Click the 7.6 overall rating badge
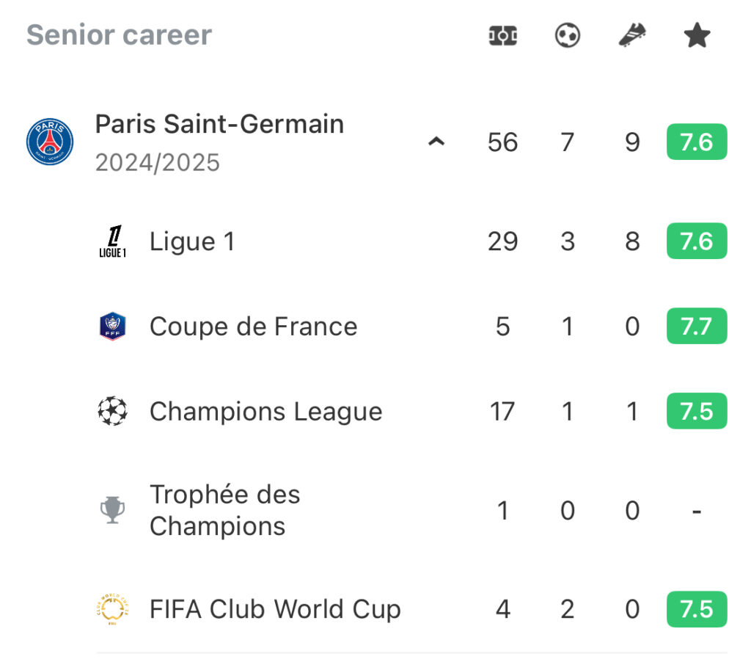 click(697, 142)
